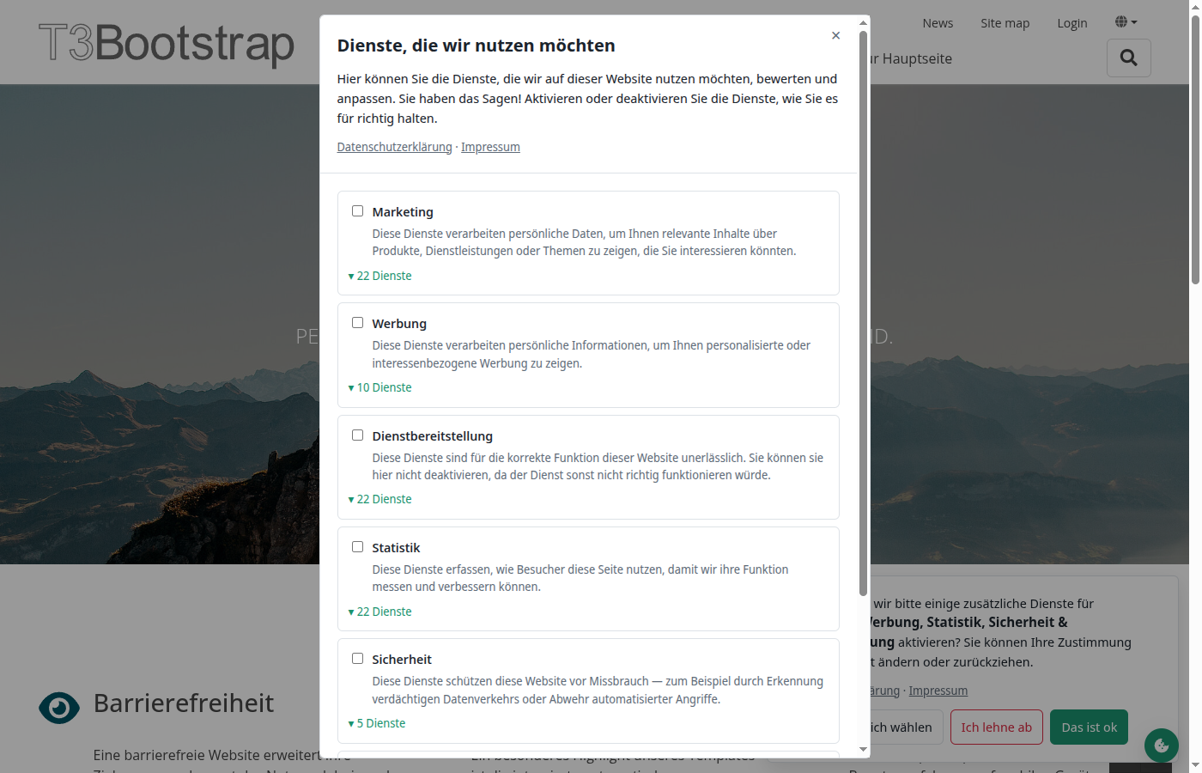Enable the Marketing checkbox
Viewport: 1202px width, 773px height.
click(x=358, y=211)
